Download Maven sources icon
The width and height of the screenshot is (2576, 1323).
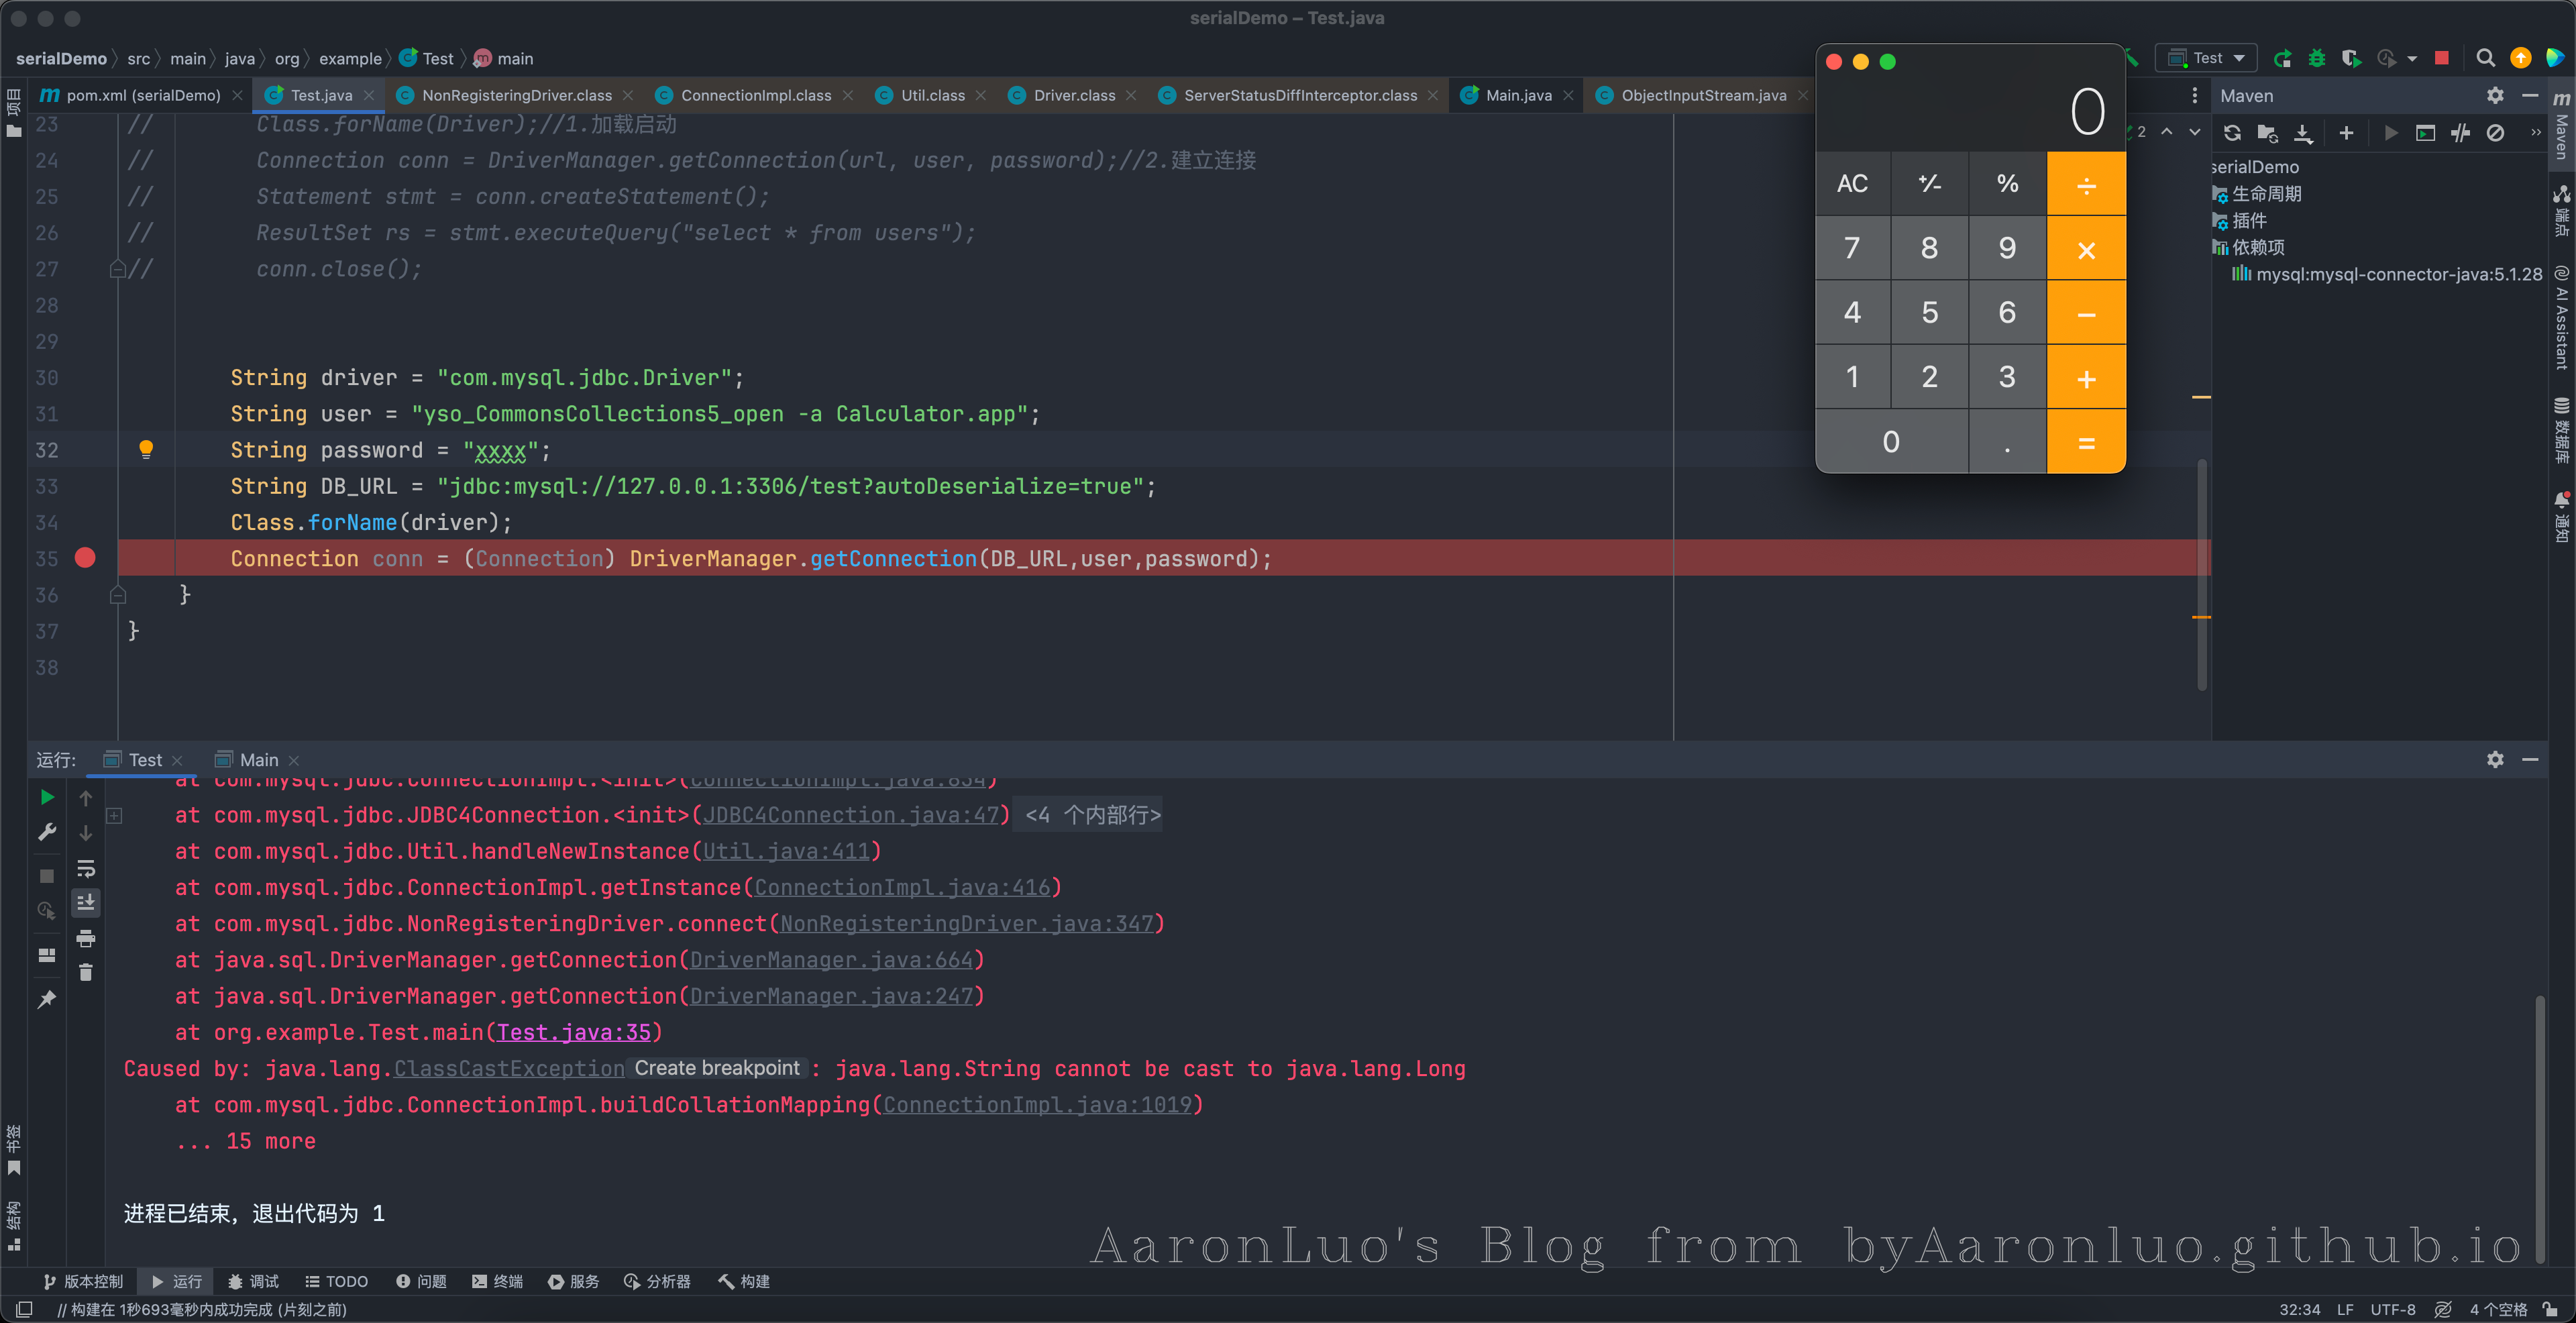pyautogui.click(x=2303, y=133)
